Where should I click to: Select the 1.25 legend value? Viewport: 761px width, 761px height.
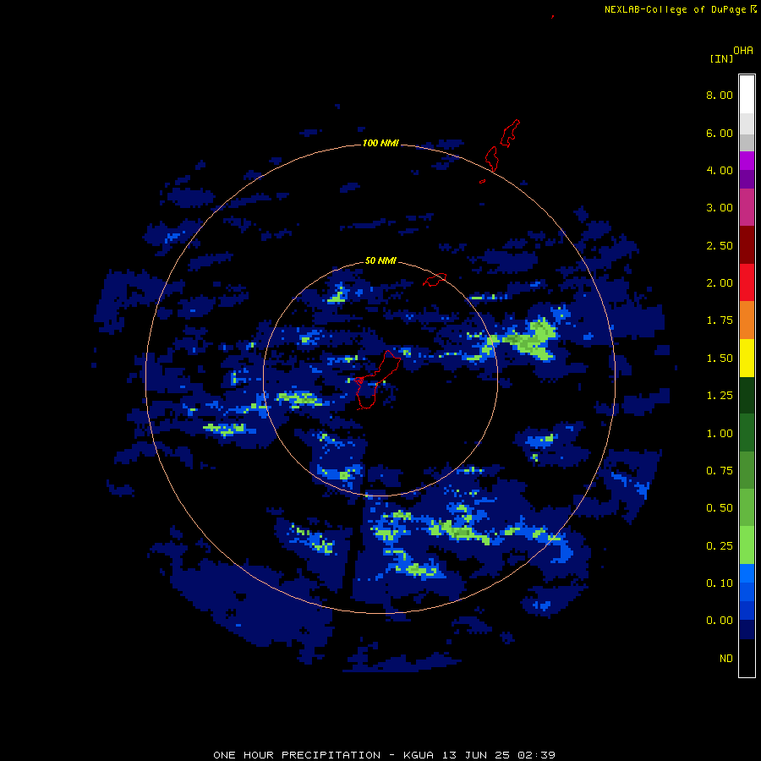720,396
